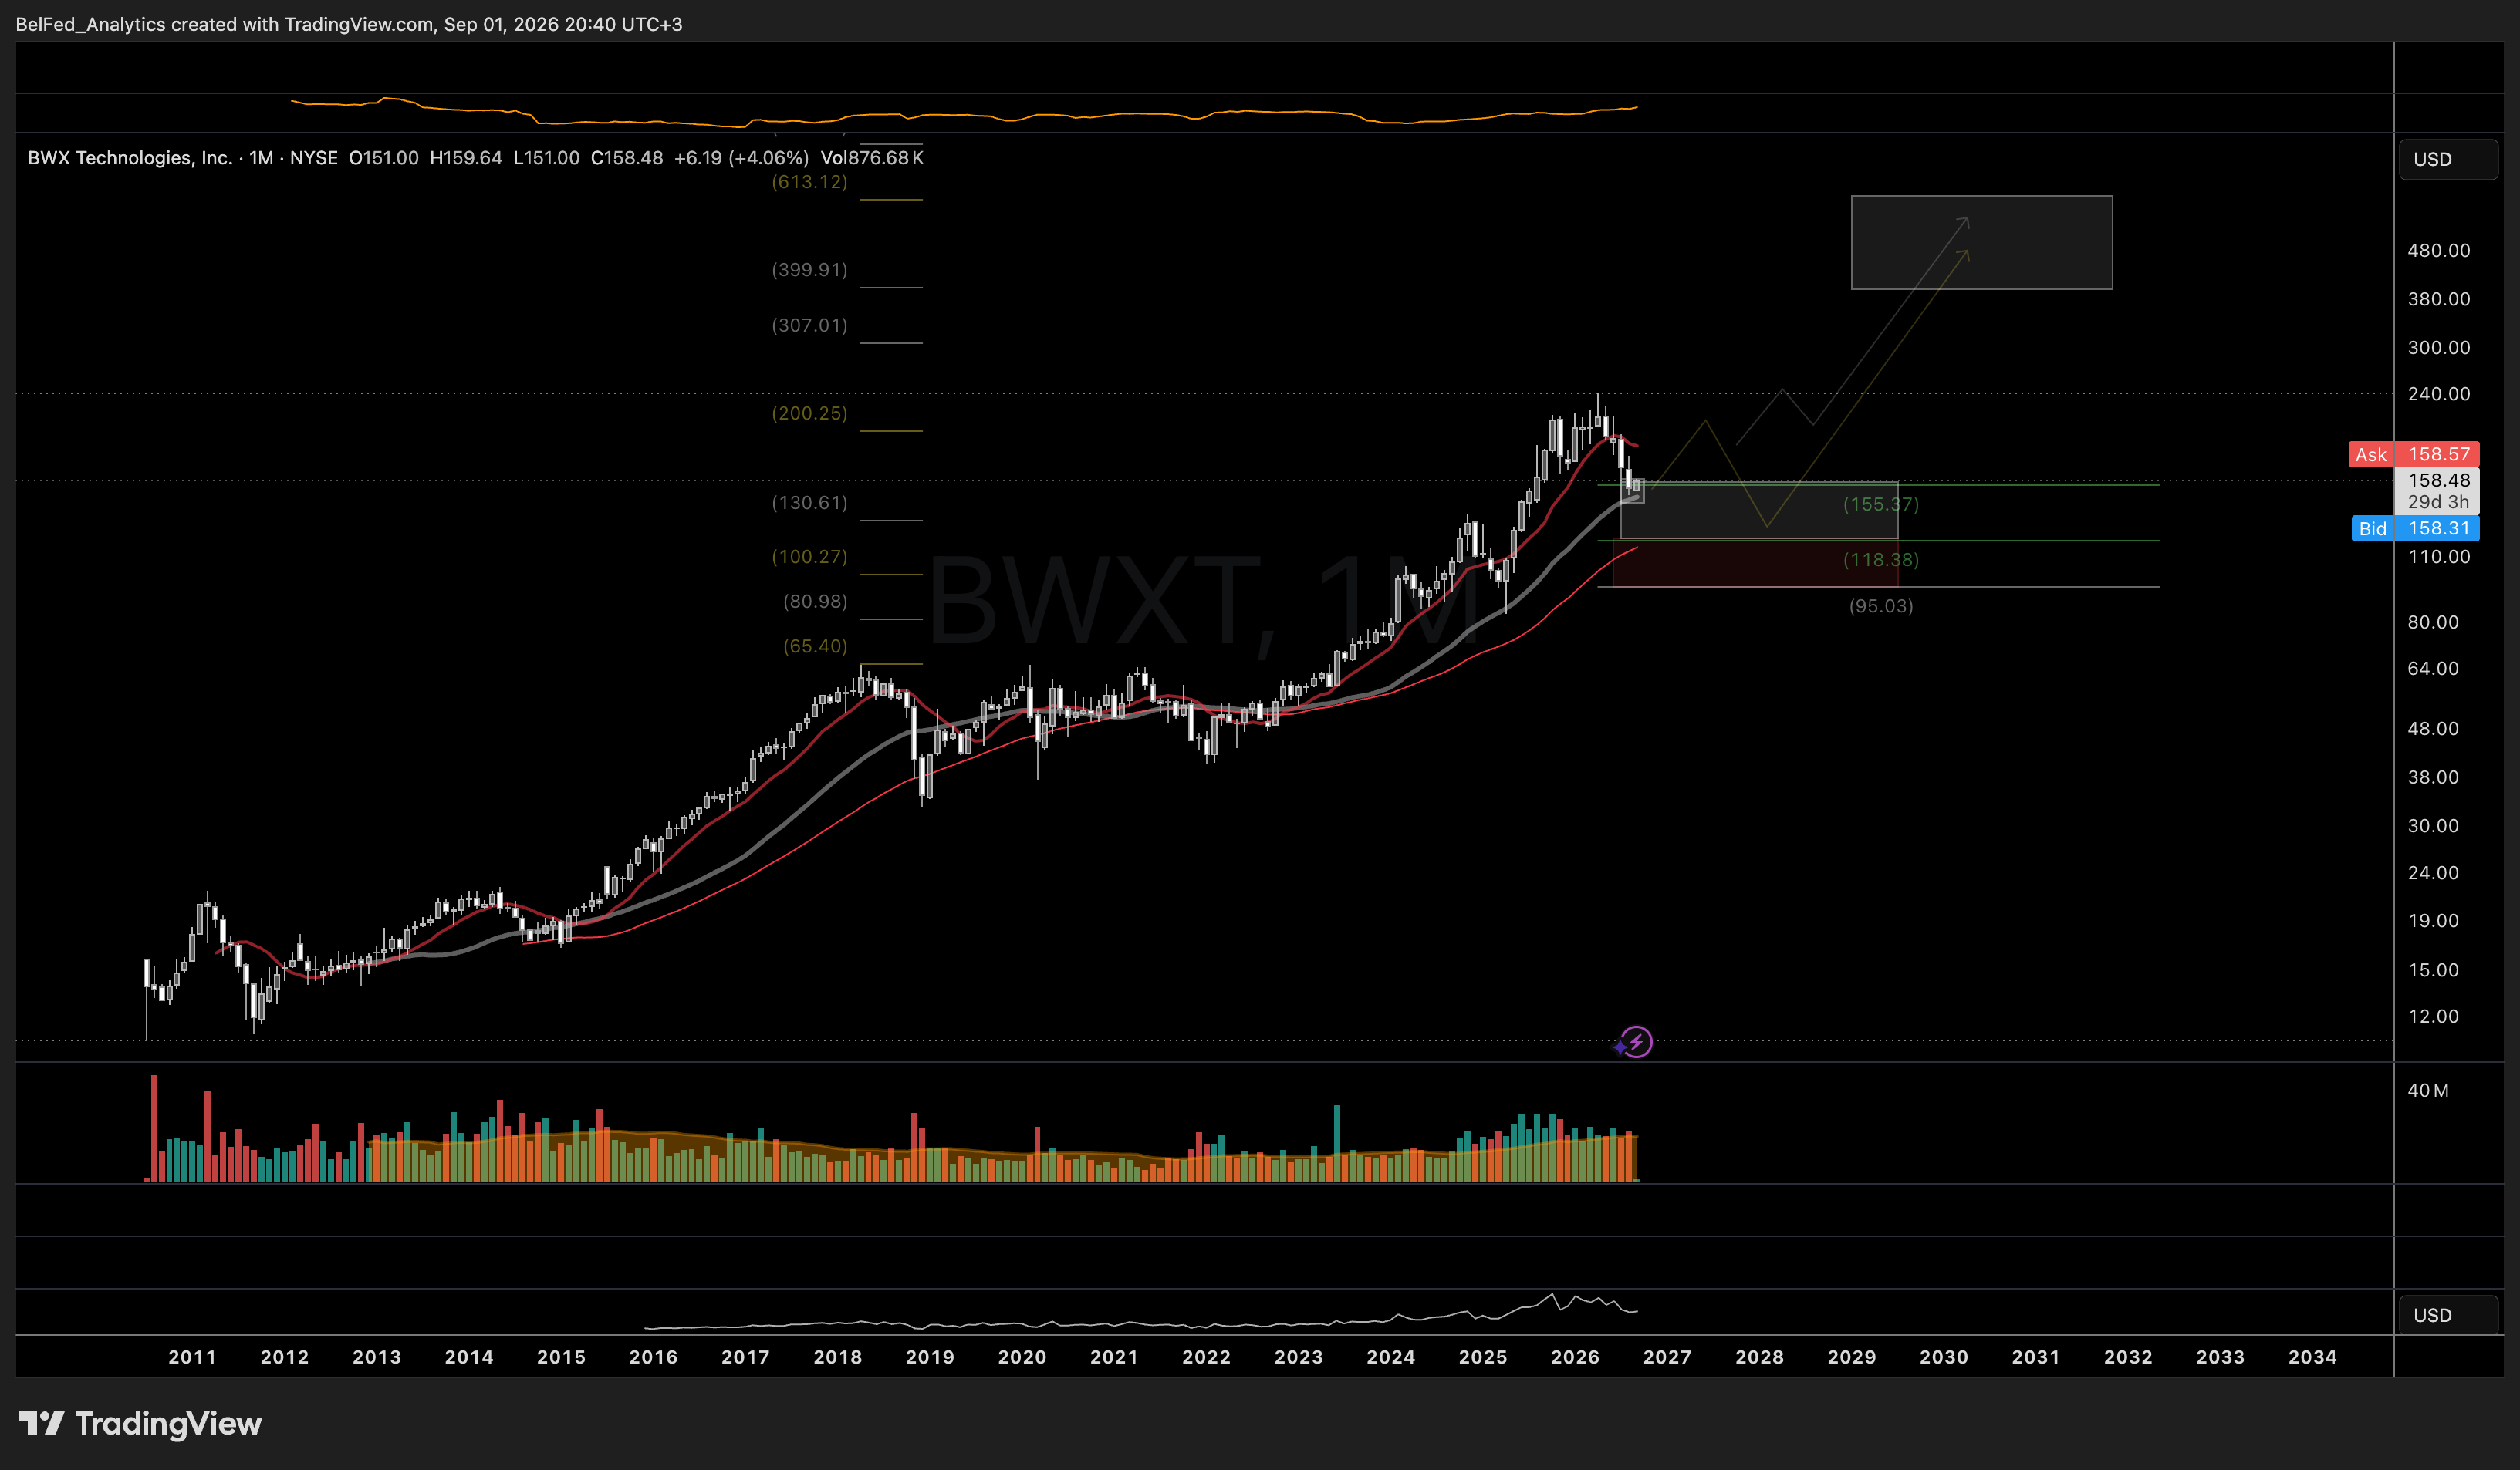Click 2034 on the time axis
The image size is (2520, 1470).
[2313, 1357]
